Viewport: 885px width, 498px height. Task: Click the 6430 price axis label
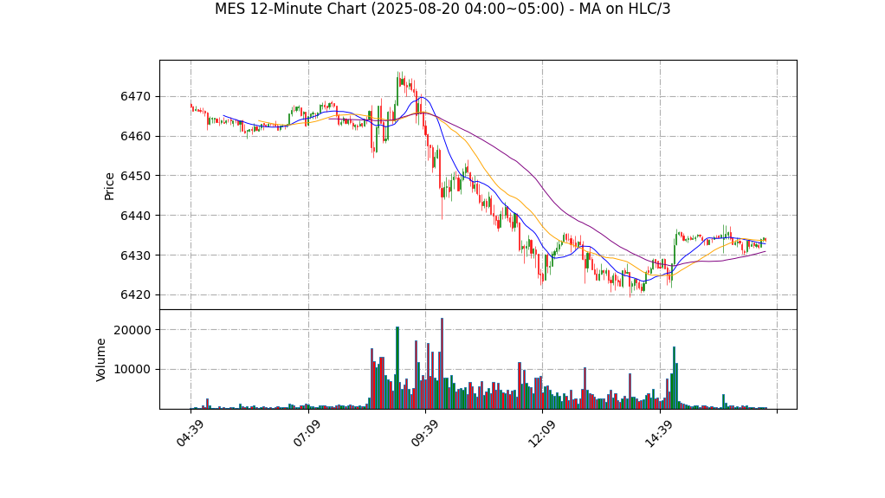click(x=135, y=255)
